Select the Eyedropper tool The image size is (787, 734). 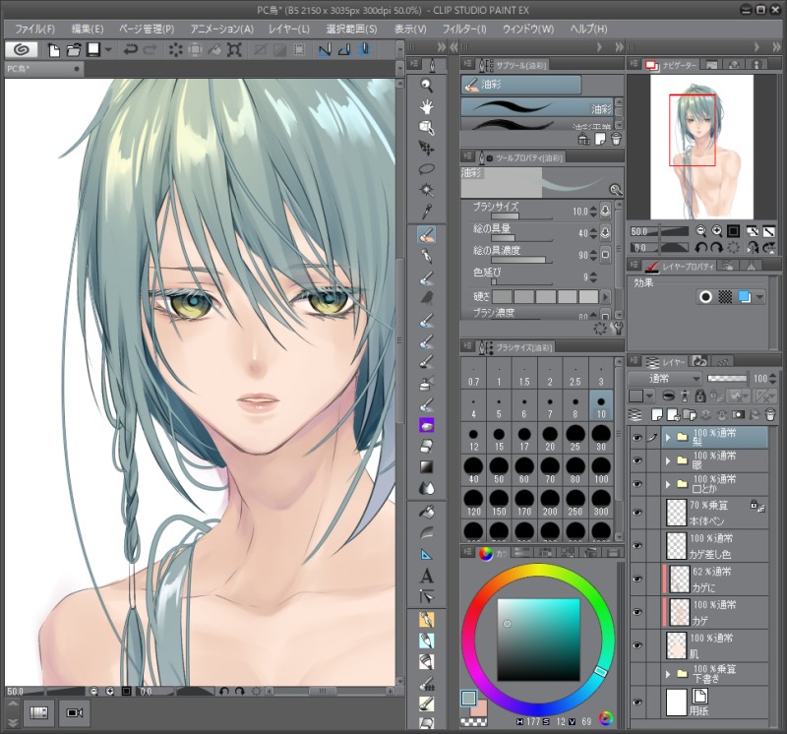(x=426, y=212)
